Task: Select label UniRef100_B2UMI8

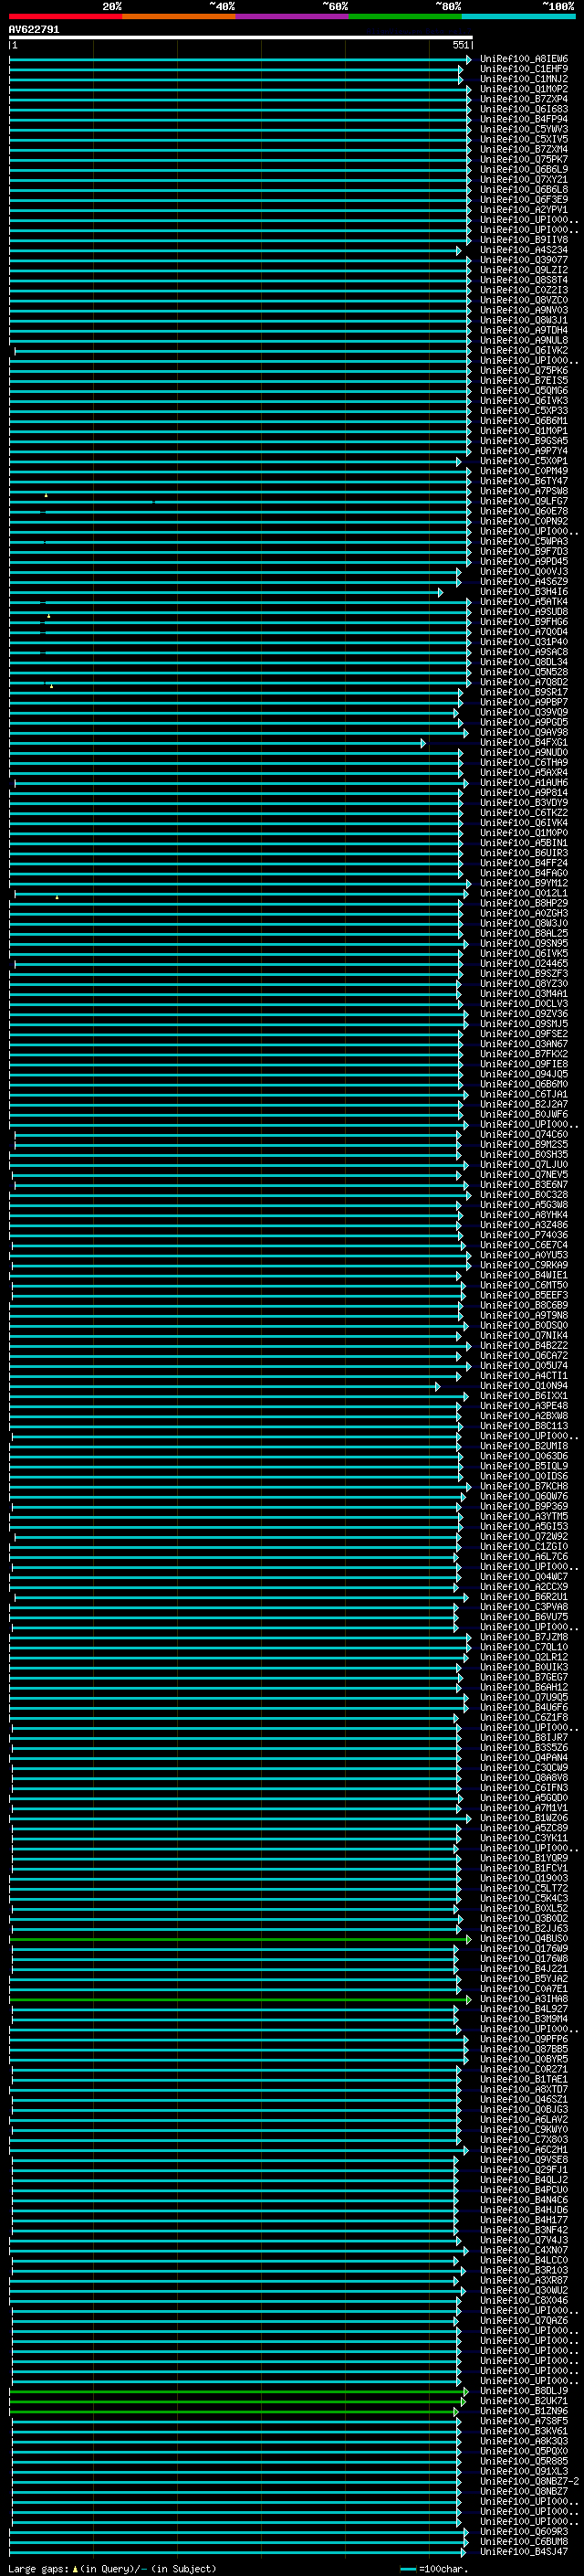Action: click(x=523, y=1445)
